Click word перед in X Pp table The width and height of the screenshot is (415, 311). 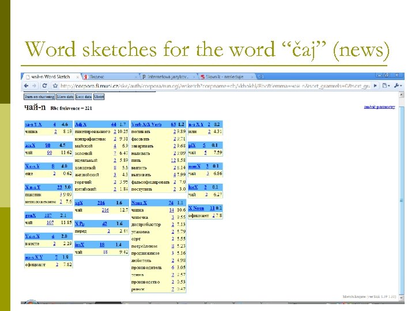coord(81,231)
